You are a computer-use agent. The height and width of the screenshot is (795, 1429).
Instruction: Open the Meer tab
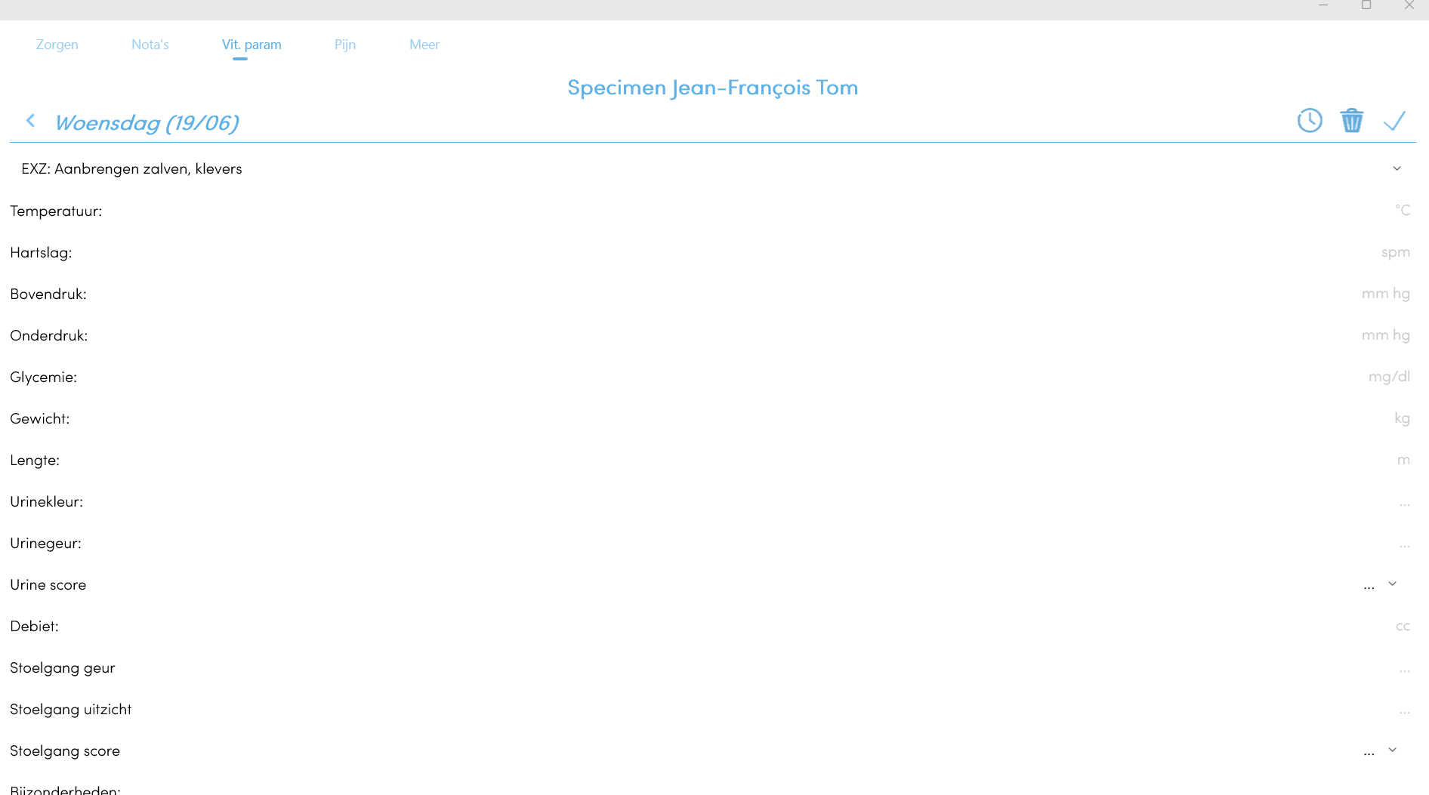coord(424,45)
